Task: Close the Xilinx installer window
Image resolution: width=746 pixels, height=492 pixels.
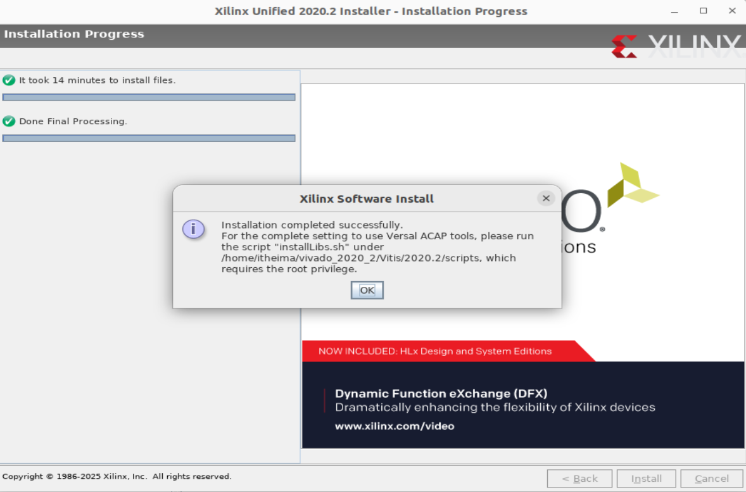Action: point(732,11)
